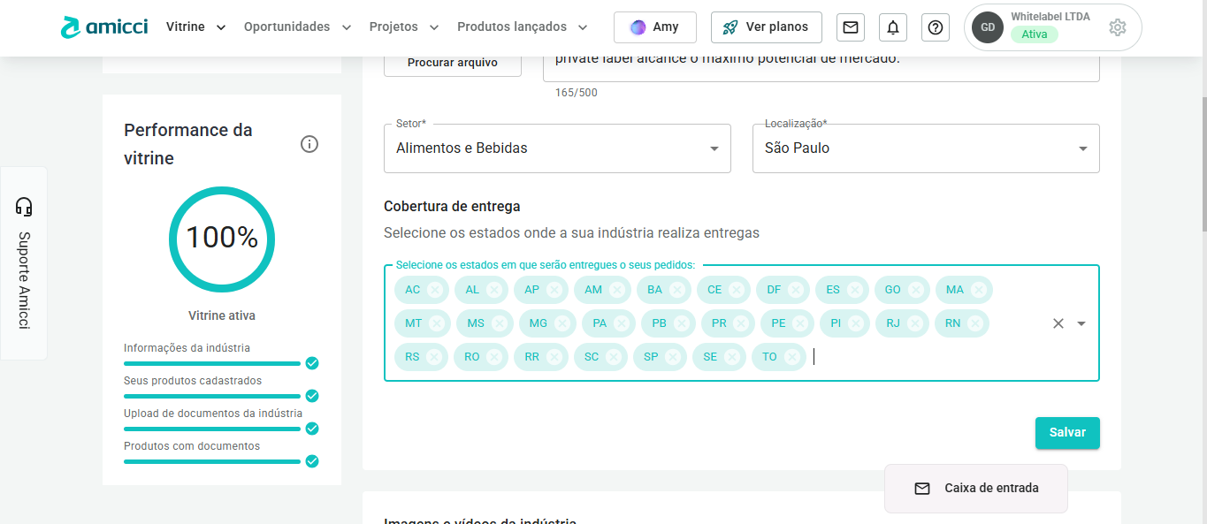Click the help question mark icon

(x=935, y=27)
